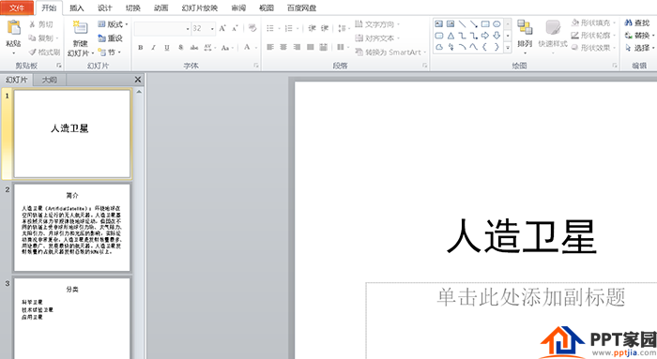Select the oval shape in gallery
The image size is (657, 359).
coord(497,23)
